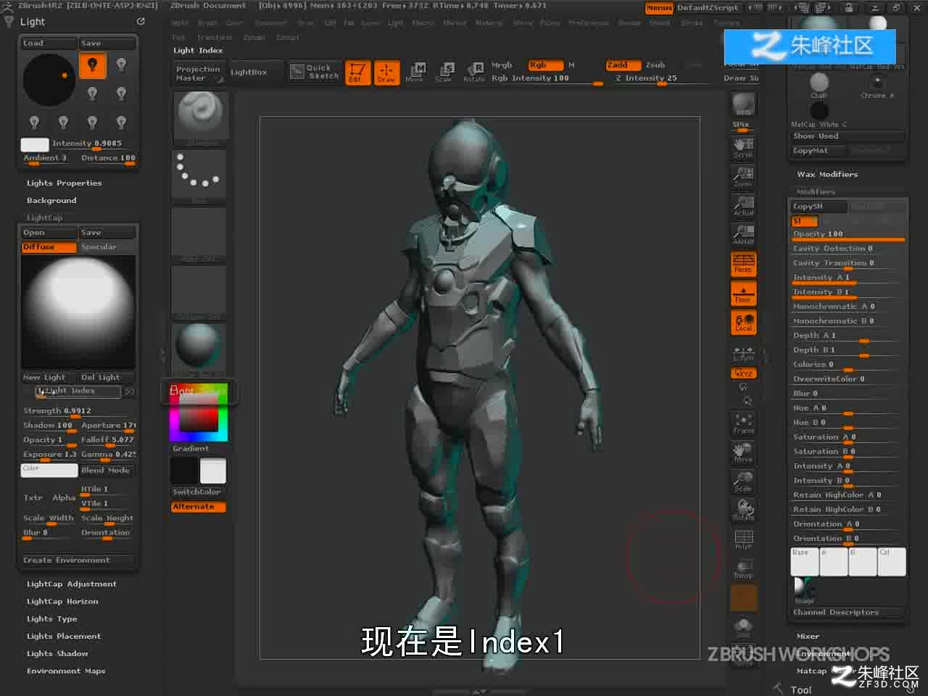
Task: Click the Chalk material sphere
Action: pyautogui.click(x=819, y=83)
